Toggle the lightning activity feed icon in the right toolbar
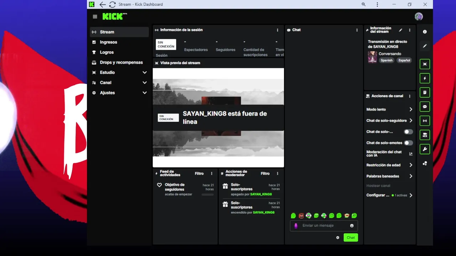456x256 pixels. tap(425, 78)
